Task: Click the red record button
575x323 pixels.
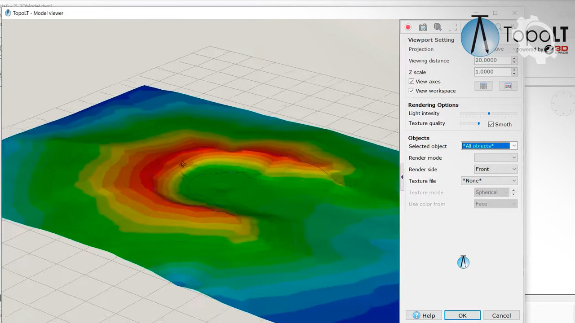Action: click(408, 27)
